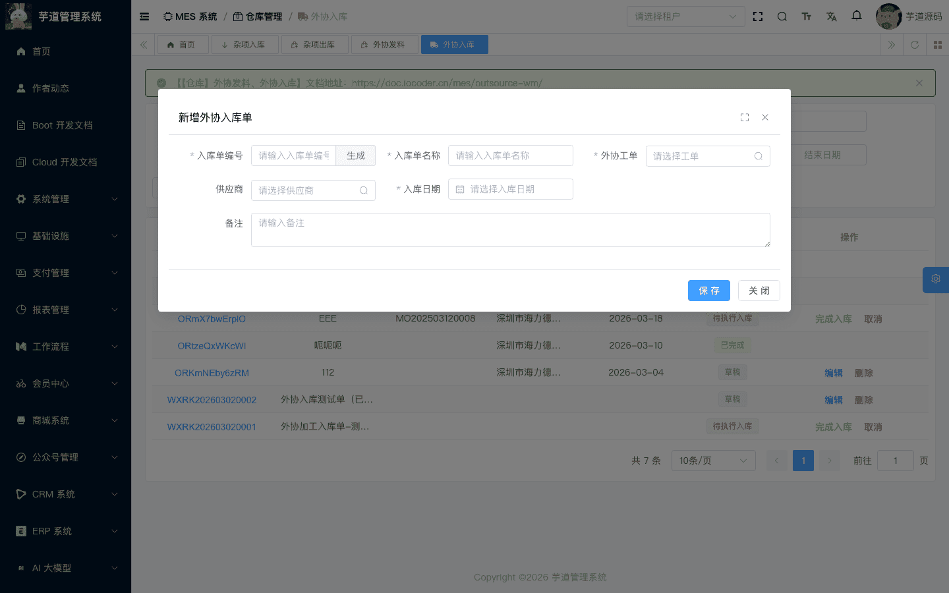The image size is (949, 593).
Task: Click the 请选择入库日期 date field
Action: (511, 189)
